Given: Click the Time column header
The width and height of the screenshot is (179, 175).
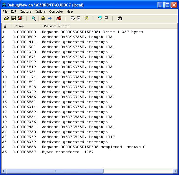Looking at the screenshot, I should (x=19, y=26).
